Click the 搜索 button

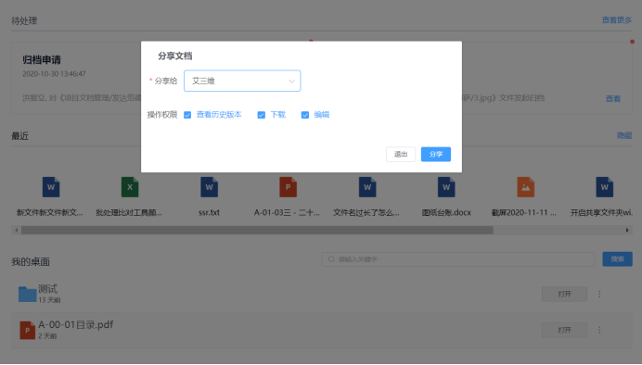coord(617,259)
